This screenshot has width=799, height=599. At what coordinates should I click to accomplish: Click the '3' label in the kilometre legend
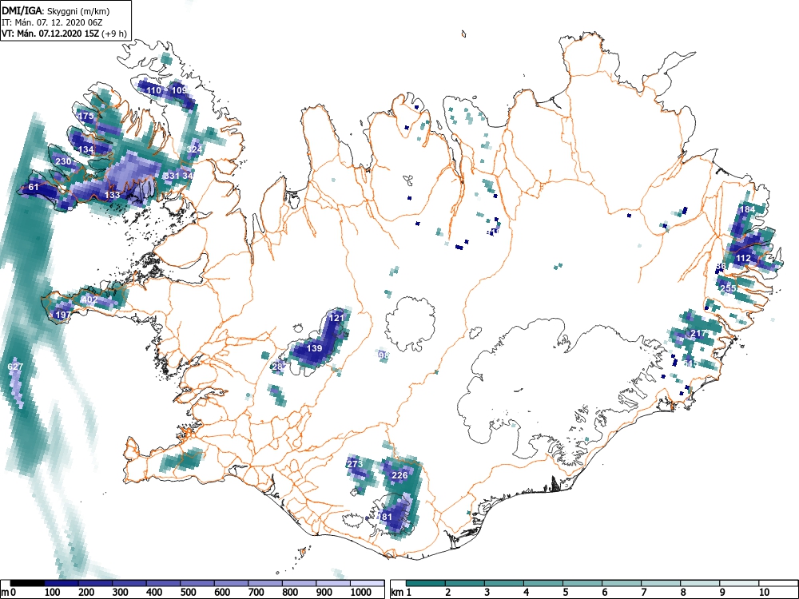click(x=487, y=593)
